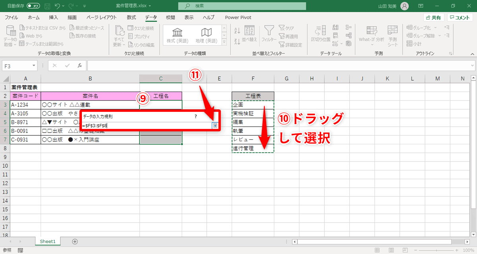Switch to the 数式 ribbon tab
Image resolution: width=477 pixels, height=254 pixels.
pyautogui.click(x=132, y=17)
